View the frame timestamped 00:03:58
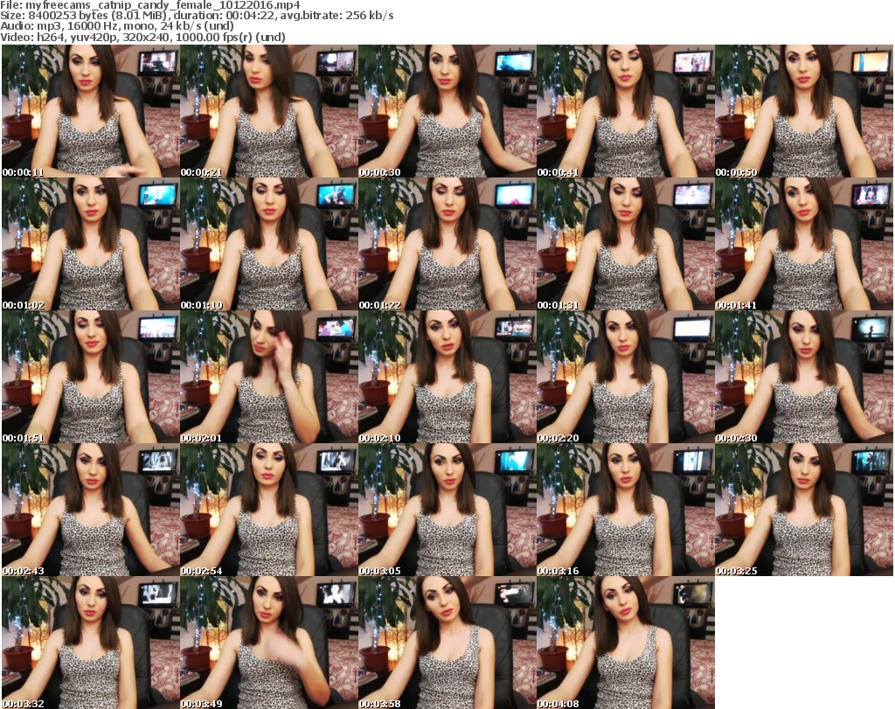This screenshot has width=895, height=709. (447, 643)
